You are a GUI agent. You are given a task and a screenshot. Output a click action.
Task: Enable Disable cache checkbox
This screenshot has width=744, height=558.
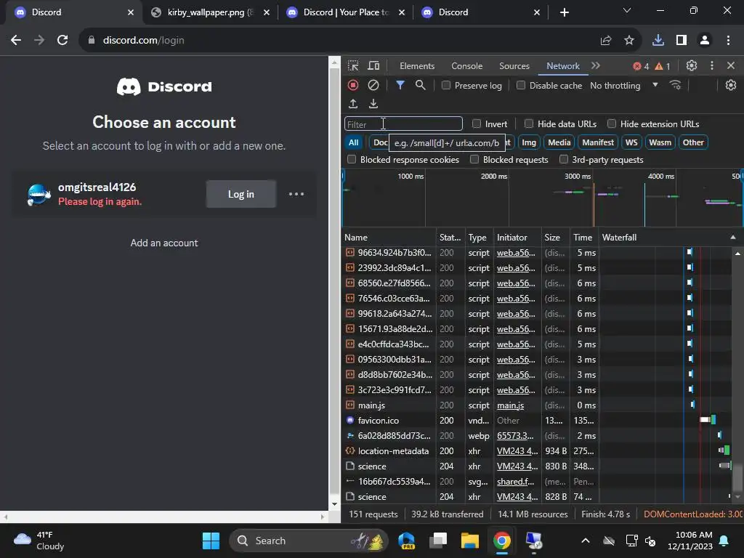(x=521, y=85)
